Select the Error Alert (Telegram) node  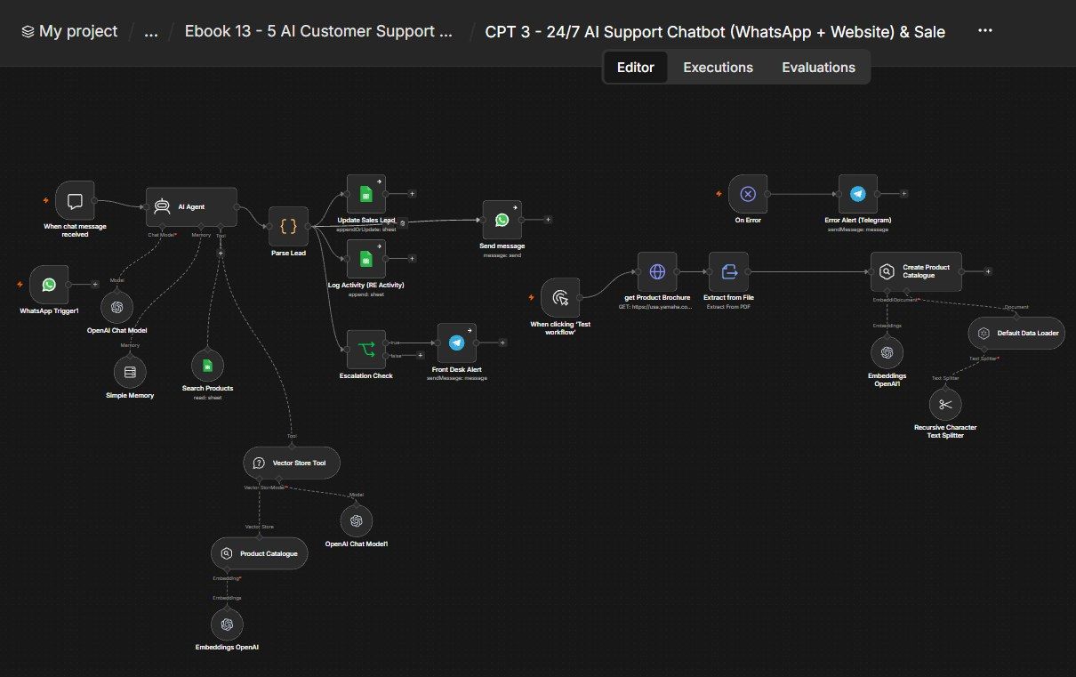click(857, 194)
